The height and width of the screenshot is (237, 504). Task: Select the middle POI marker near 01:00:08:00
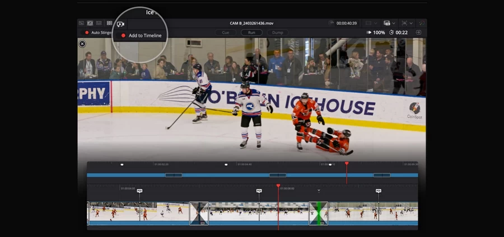259,191
